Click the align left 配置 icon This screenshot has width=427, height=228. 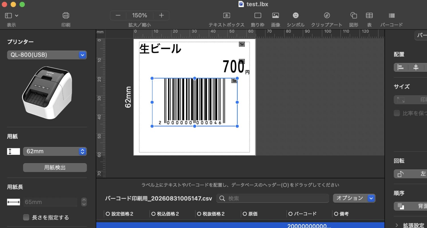[x=401, y=67]
